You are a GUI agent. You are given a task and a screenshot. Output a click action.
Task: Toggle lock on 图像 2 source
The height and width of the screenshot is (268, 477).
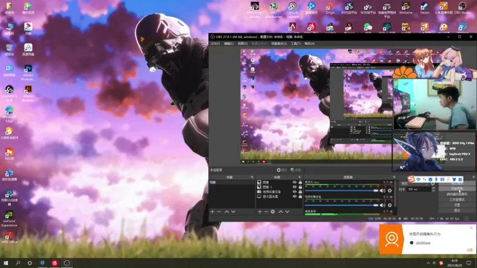(301, 187)
